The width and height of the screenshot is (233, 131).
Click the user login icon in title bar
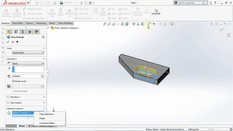pos(211,3)
